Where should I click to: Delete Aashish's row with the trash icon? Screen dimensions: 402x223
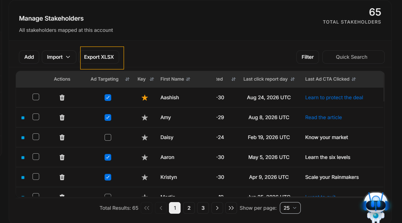click(62, 98)
